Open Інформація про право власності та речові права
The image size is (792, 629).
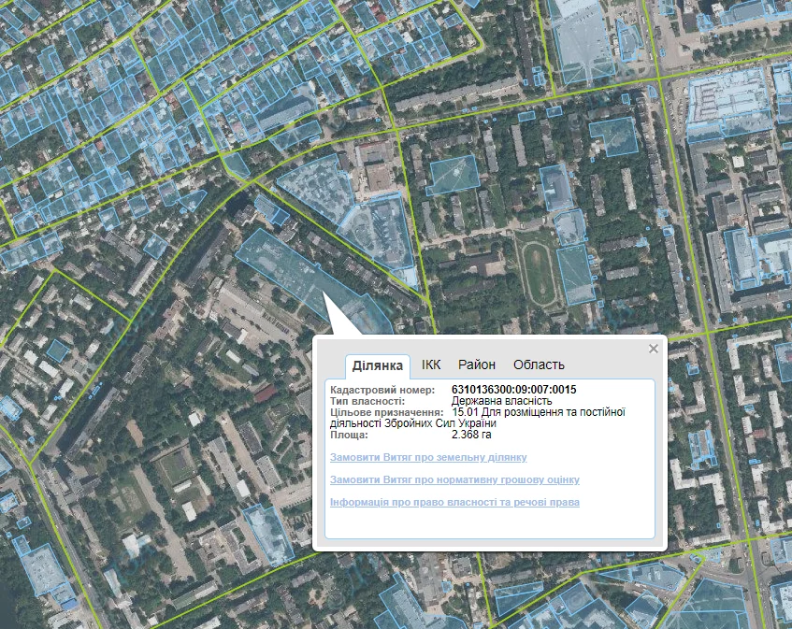(x=454, y=502)
